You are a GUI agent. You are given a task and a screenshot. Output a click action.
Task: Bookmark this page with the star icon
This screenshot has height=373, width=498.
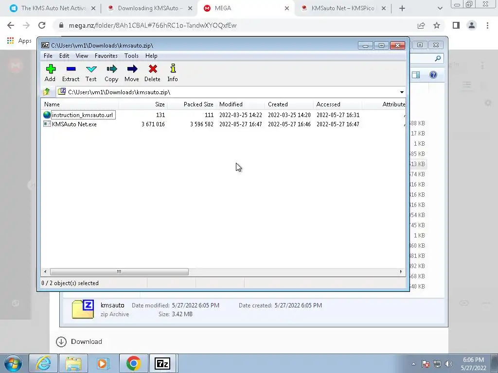pos(437,25)
